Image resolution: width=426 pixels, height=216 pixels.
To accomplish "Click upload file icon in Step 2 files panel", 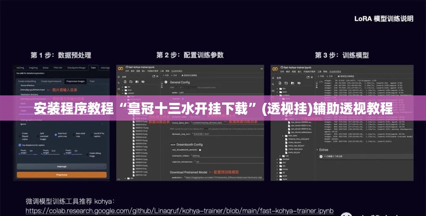I will pos(125,82).
